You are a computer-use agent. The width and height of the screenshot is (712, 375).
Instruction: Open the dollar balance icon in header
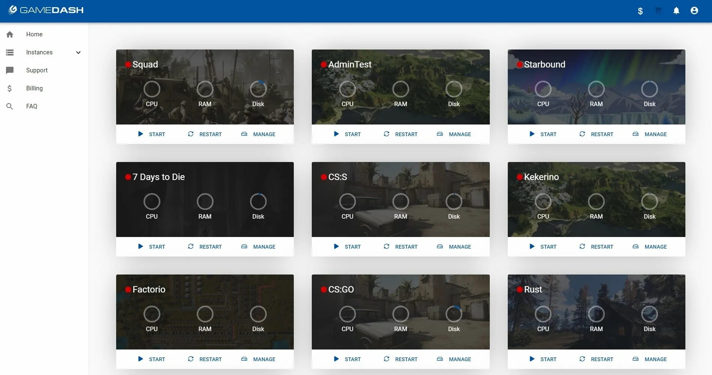coord(640,11)
